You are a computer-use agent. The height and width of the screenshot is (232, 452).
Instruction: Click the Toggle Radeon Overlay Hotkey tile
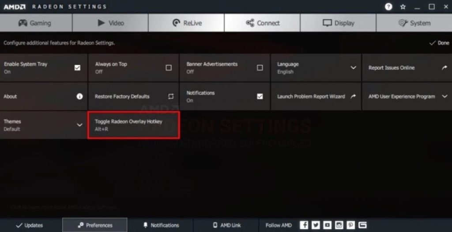tap(134, 125)
